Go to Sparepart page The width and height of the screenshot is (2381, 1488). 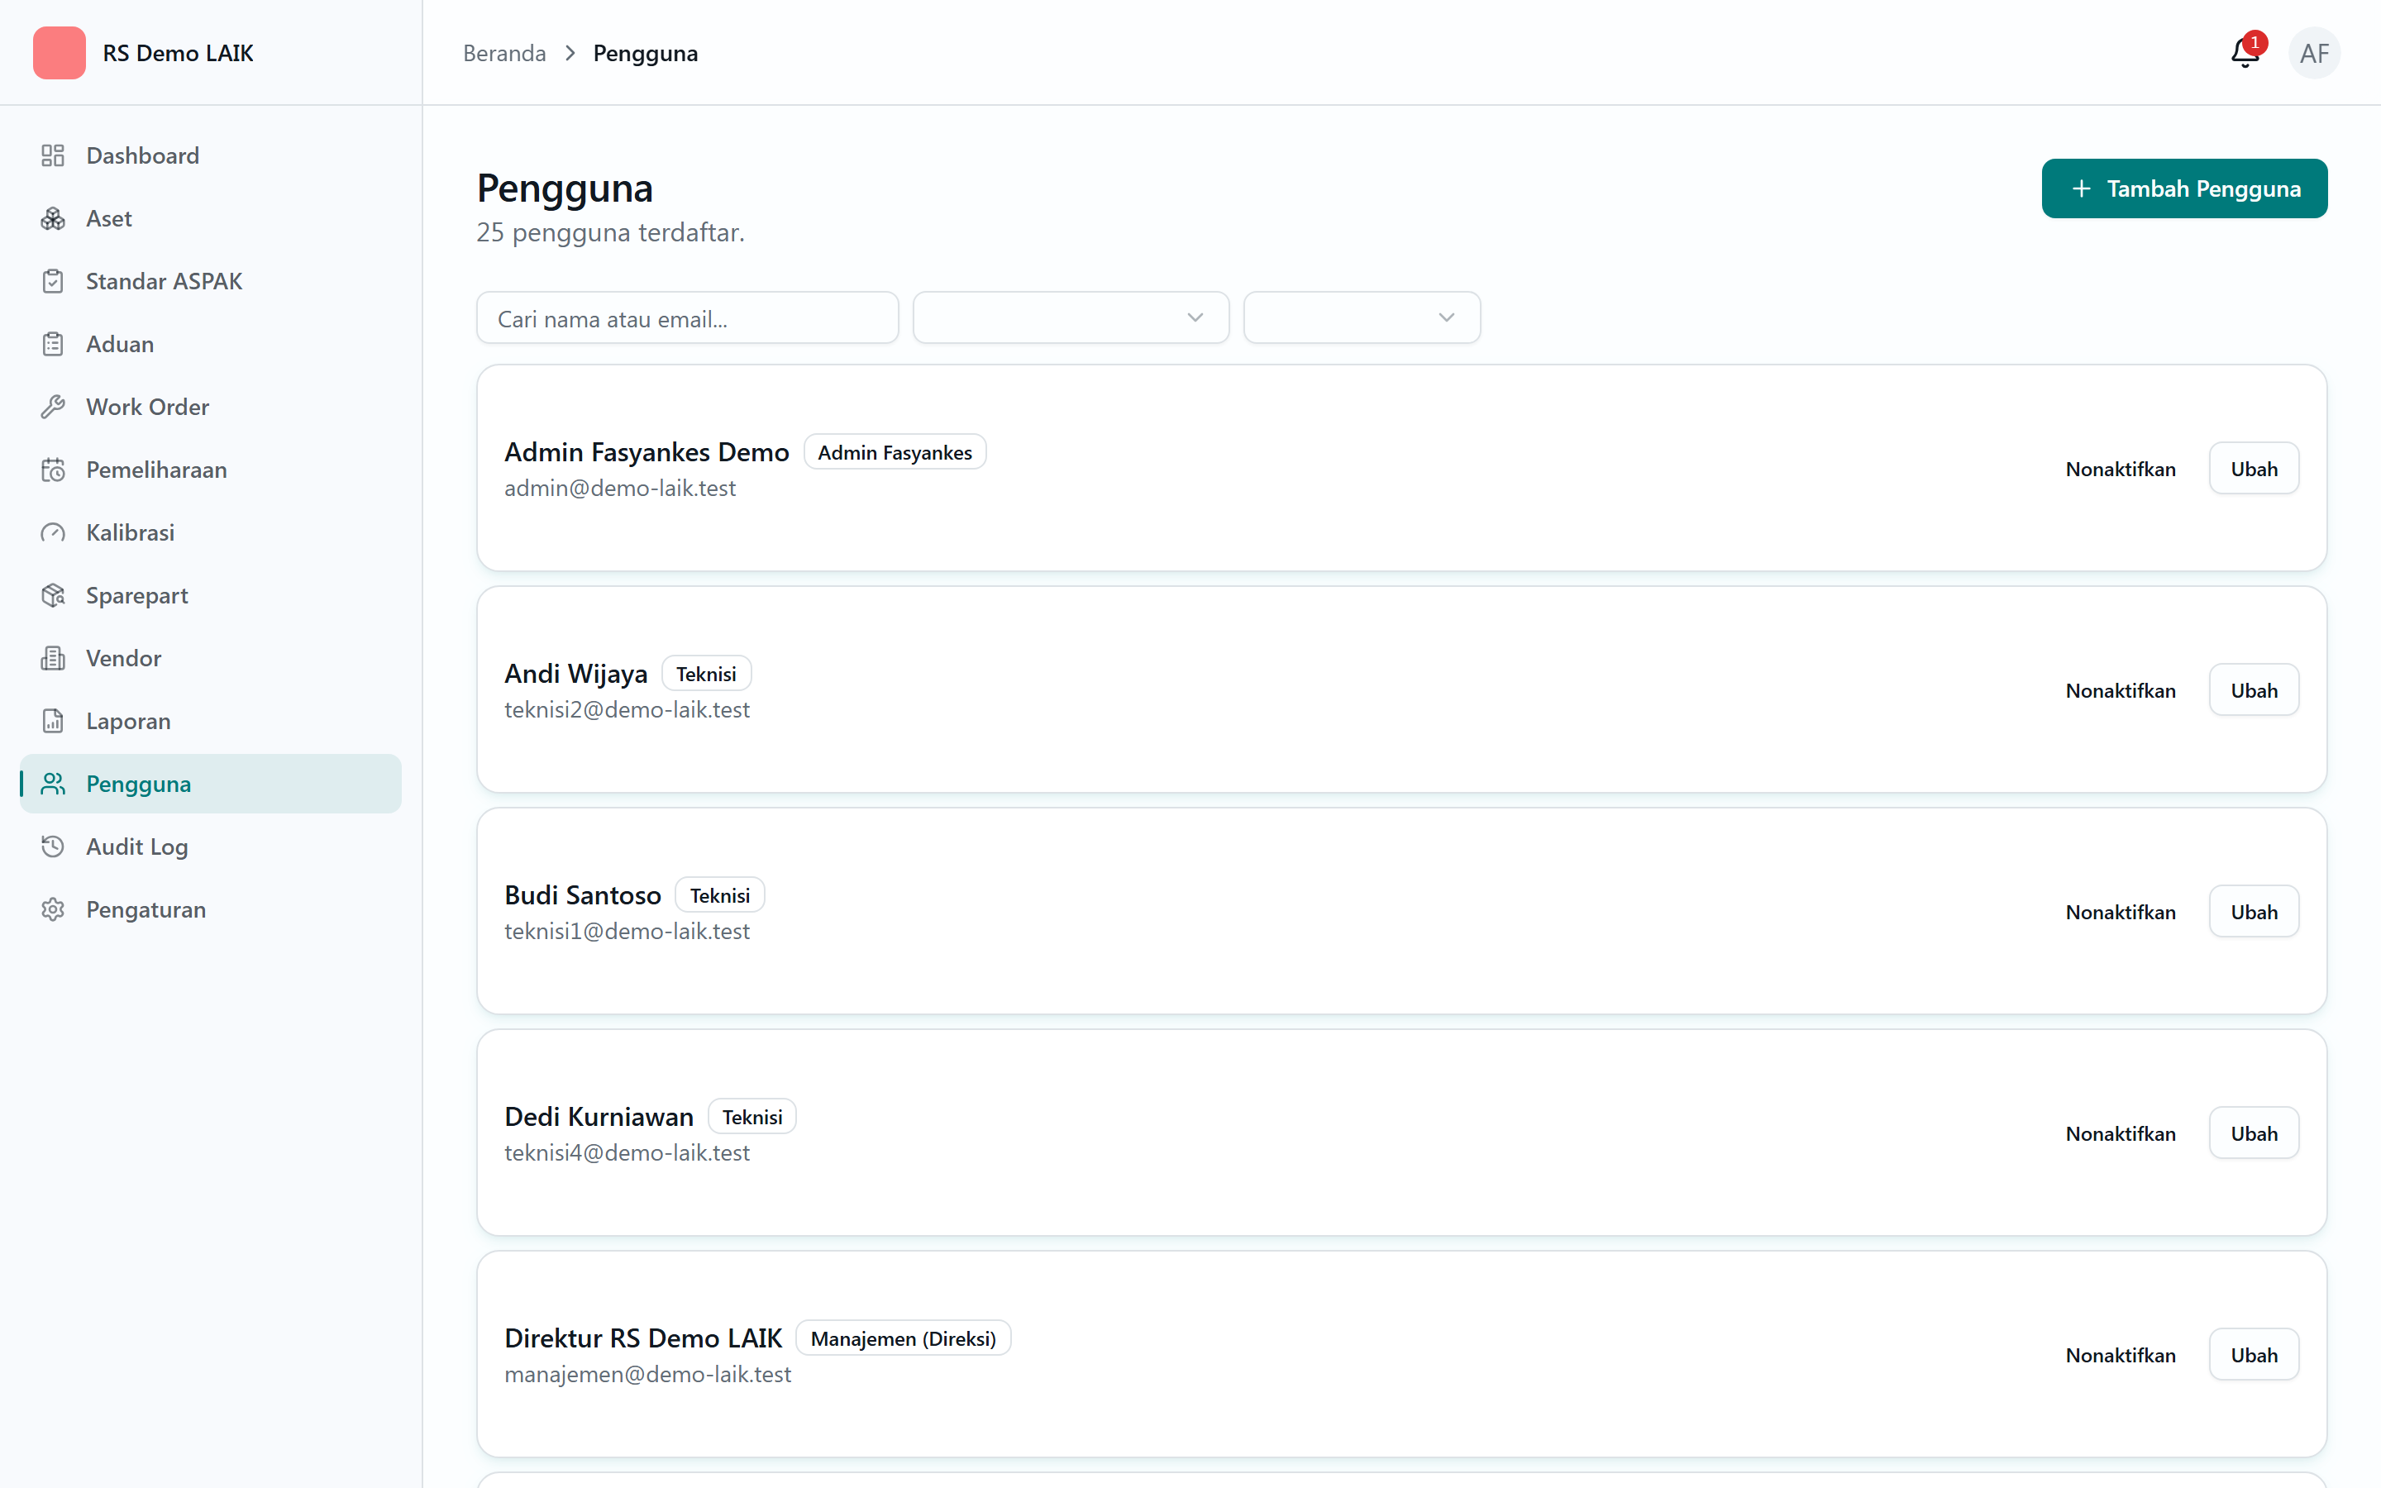211,595
